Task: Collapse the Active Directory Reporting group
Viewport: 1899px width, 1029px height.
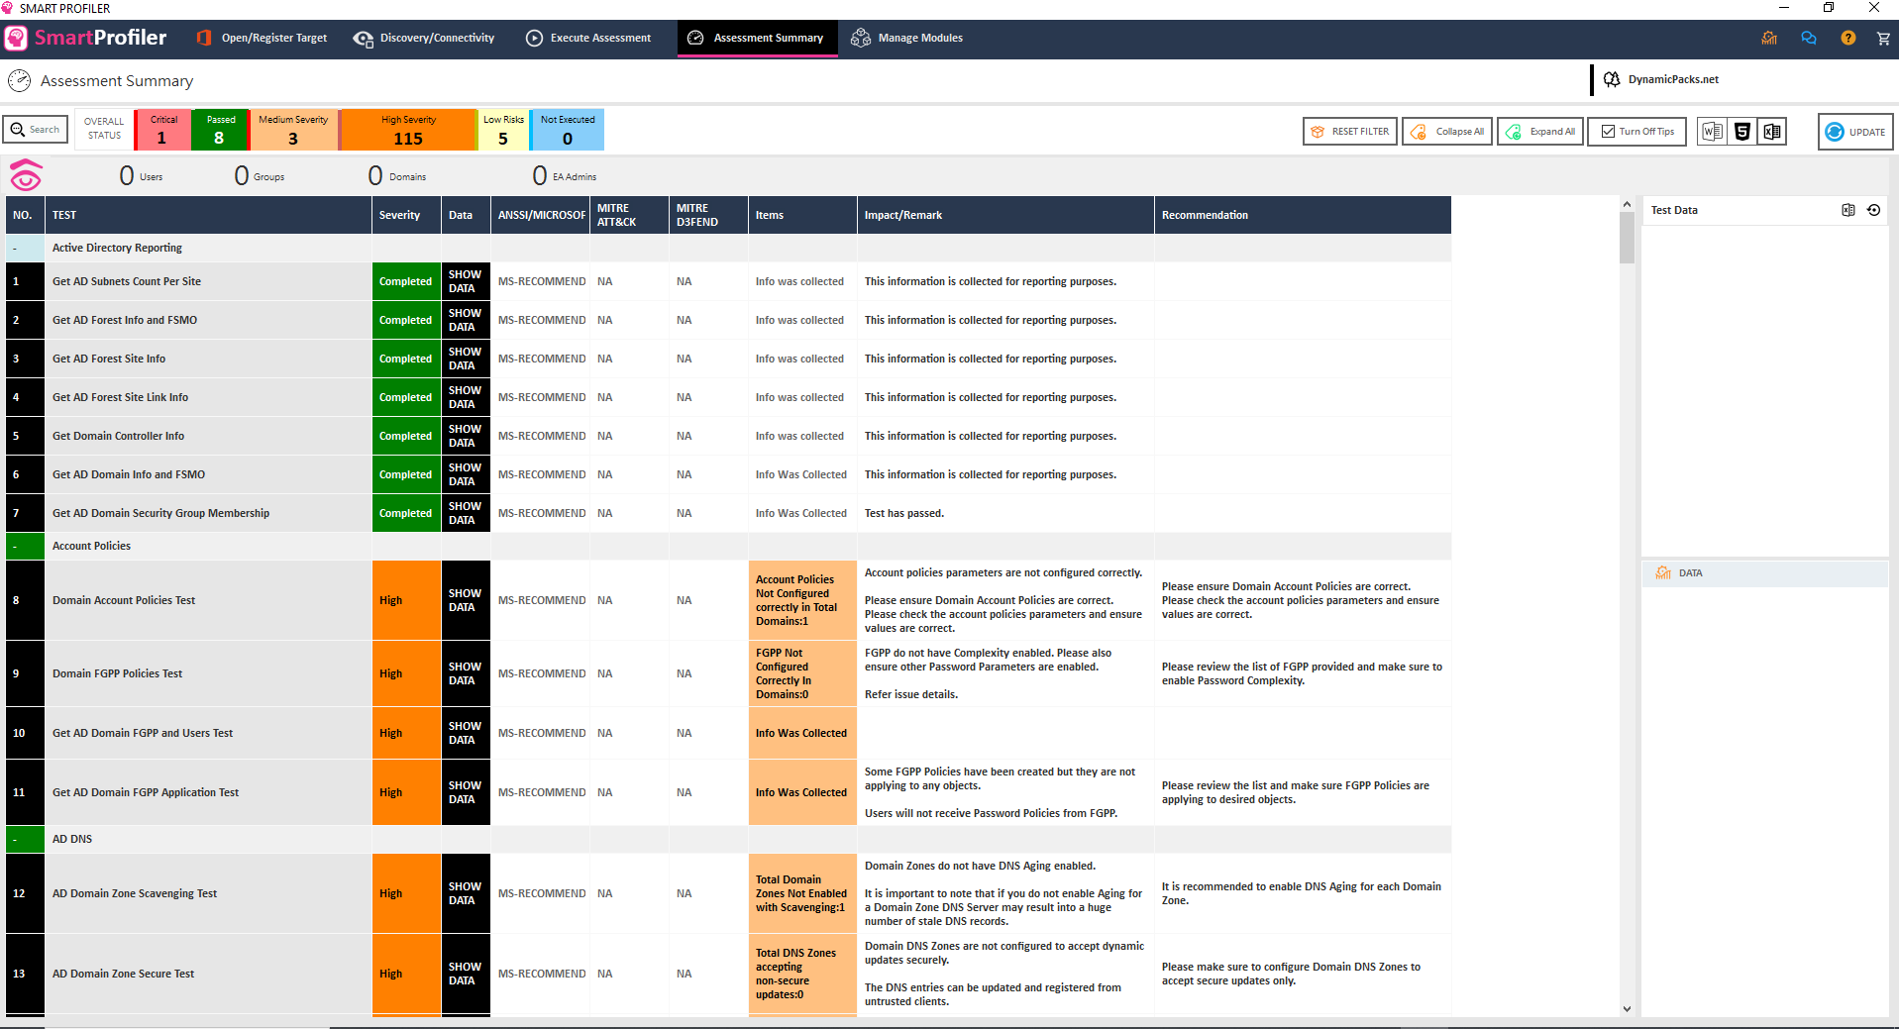Action: click(x=16, y=249)
